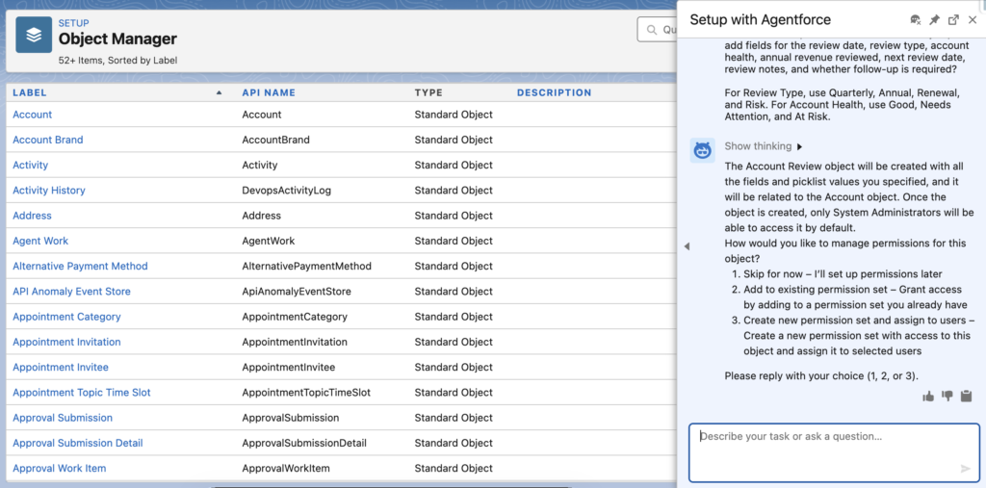Viewport: 986px width, 488px height.
Task: Toggle sort direction arrow on Label column
Action: (219, 92)
